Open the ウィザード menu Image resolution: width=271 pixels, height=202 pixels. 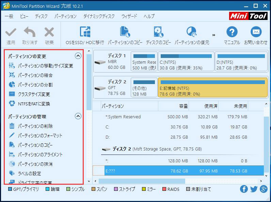[x=129, y=16]
